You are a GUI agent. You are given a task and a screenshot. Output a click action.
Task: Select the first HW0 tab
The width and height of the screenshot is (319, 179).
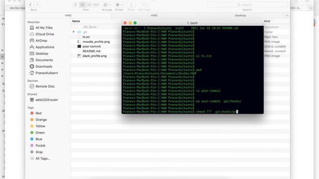coord(68,15)
